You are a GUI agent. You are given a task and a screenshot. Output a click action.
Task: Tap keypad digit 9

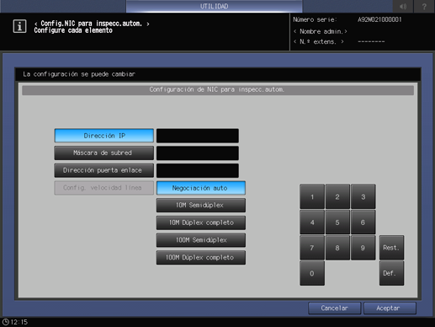(x=363, y=248)
